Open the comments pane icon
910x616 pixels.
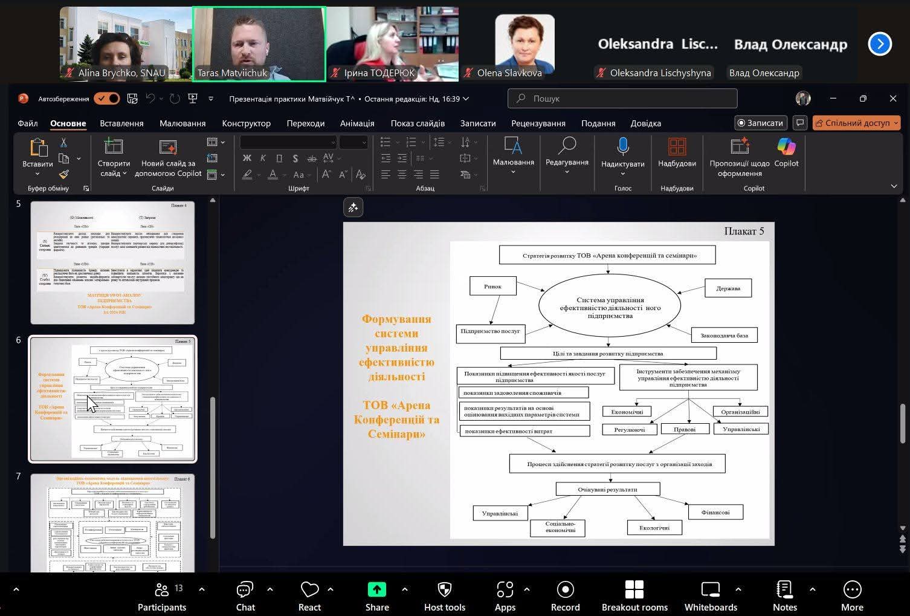(800, 123)
